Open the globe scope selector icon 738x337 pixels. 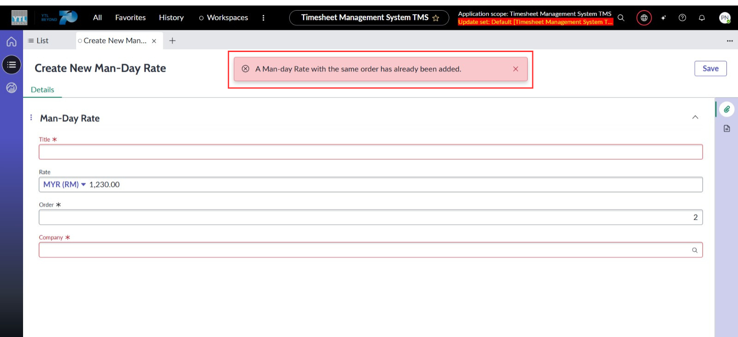coord(644,18)
